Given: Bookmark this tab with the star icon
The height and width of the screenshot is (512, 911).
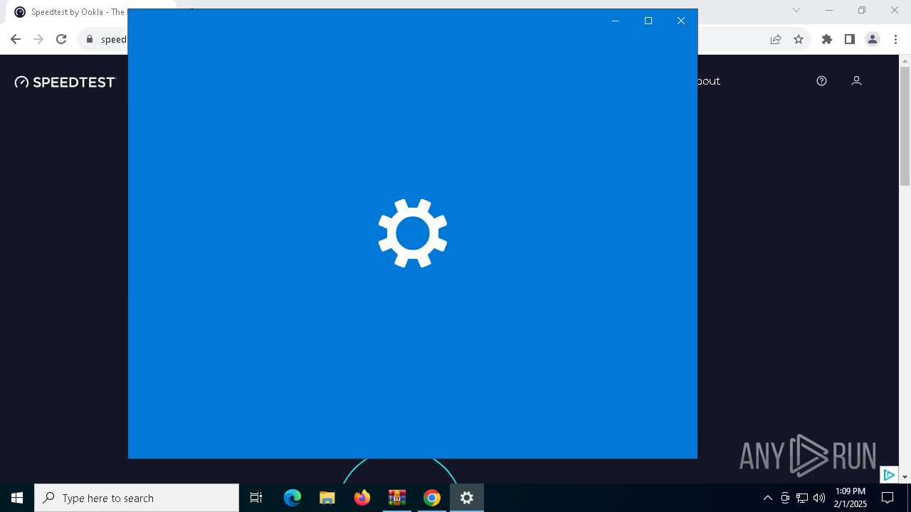Looking at the screenshot, I should (x=799, y=39).
